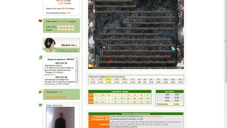
Task: Click Марат webcam photo thumbnail
Action: pos(60,117)
